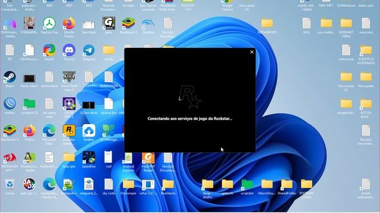The width and height of the screenshot is (380, 213).
Task: Launch the jadx-gui desktop shortcut
Action: click(29, 185)
